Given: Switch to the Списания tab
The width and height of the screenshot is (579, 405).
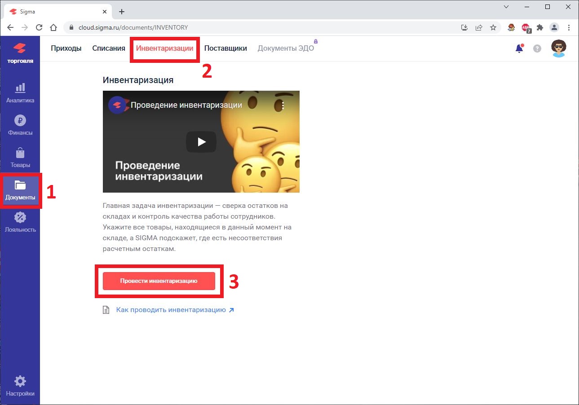Looking at the screenshot, I should pos(108,48).
